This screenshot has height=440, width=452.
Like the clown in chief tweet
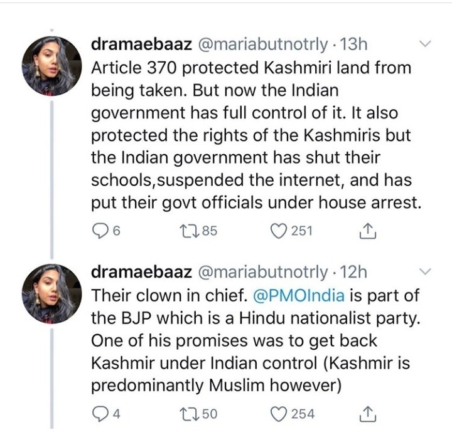point(279,414)
